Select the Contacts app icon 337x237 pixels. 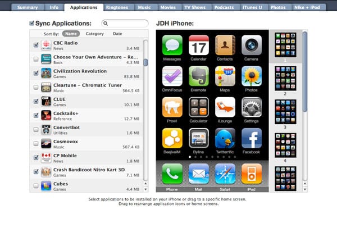click(225, 45)
